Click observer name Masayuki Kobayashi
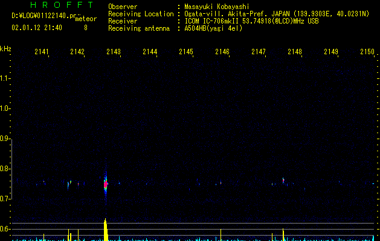The image size is (380, 241). pos(217,7)
